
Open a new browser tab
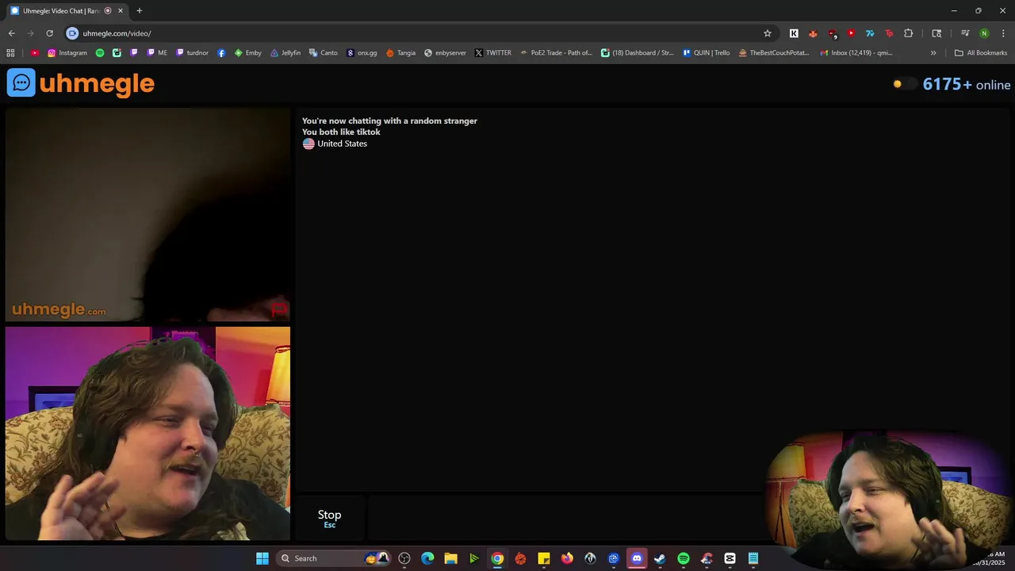point(140,11)
